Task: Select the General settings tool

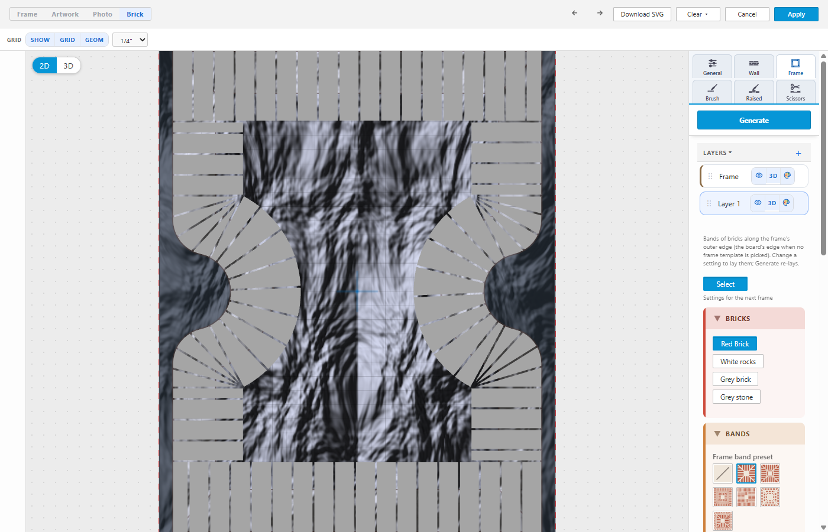Action: (x=713, y=67)
